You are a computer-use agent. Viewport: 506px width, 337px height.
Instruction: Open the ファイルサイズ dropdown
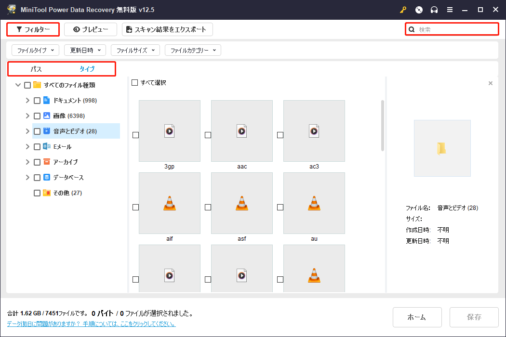(135, 50)
